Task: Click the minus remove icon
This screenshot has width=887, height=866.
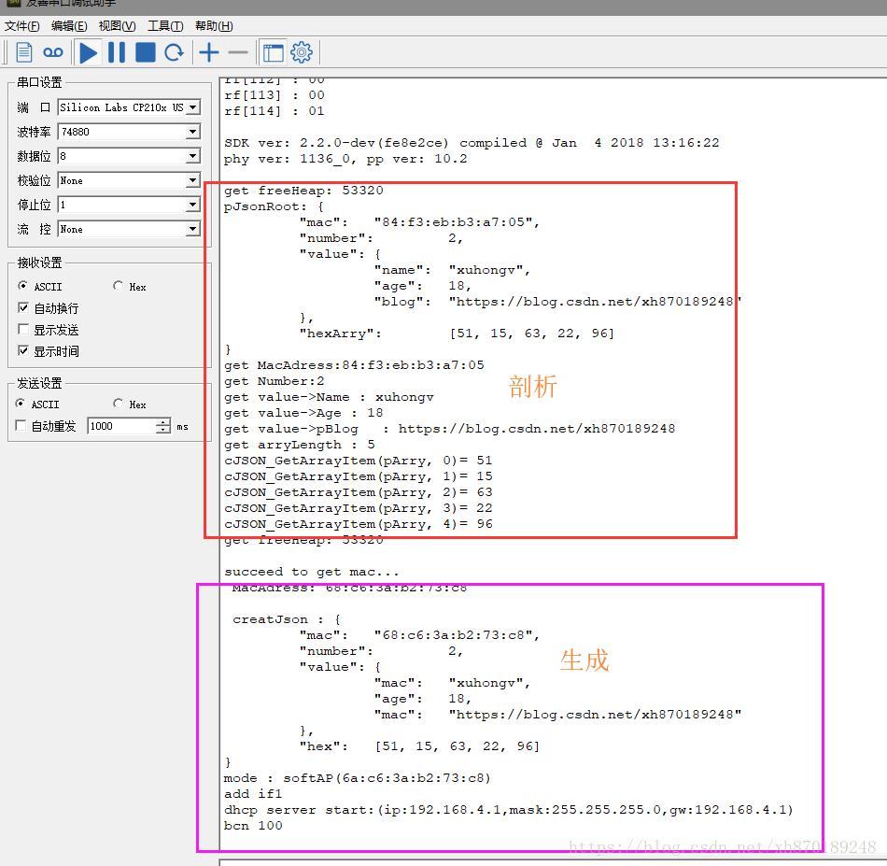Action: (x=238, y=52)
